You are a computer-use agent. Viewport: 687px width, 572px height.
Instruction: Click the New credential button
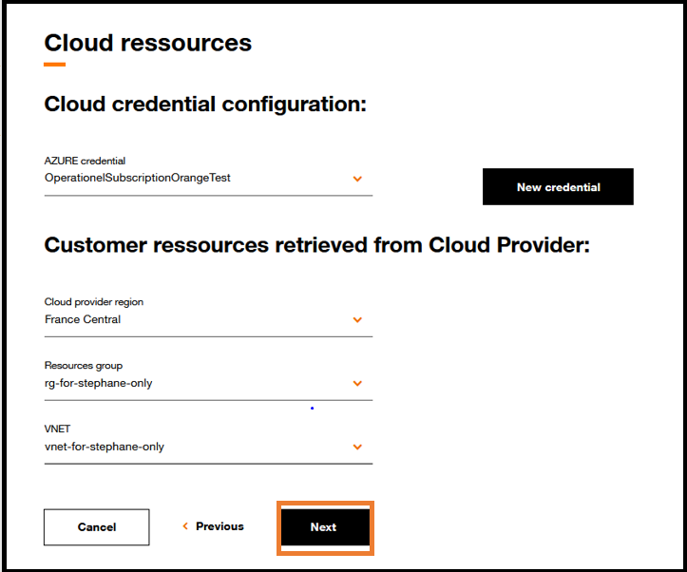558,186
